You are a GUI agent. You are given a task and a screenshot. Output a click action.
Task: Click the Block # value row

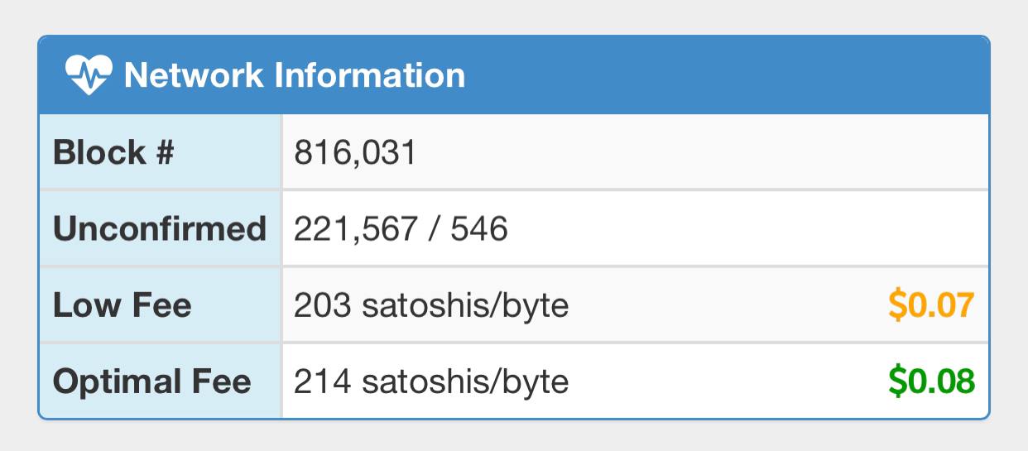pos(636,152)
